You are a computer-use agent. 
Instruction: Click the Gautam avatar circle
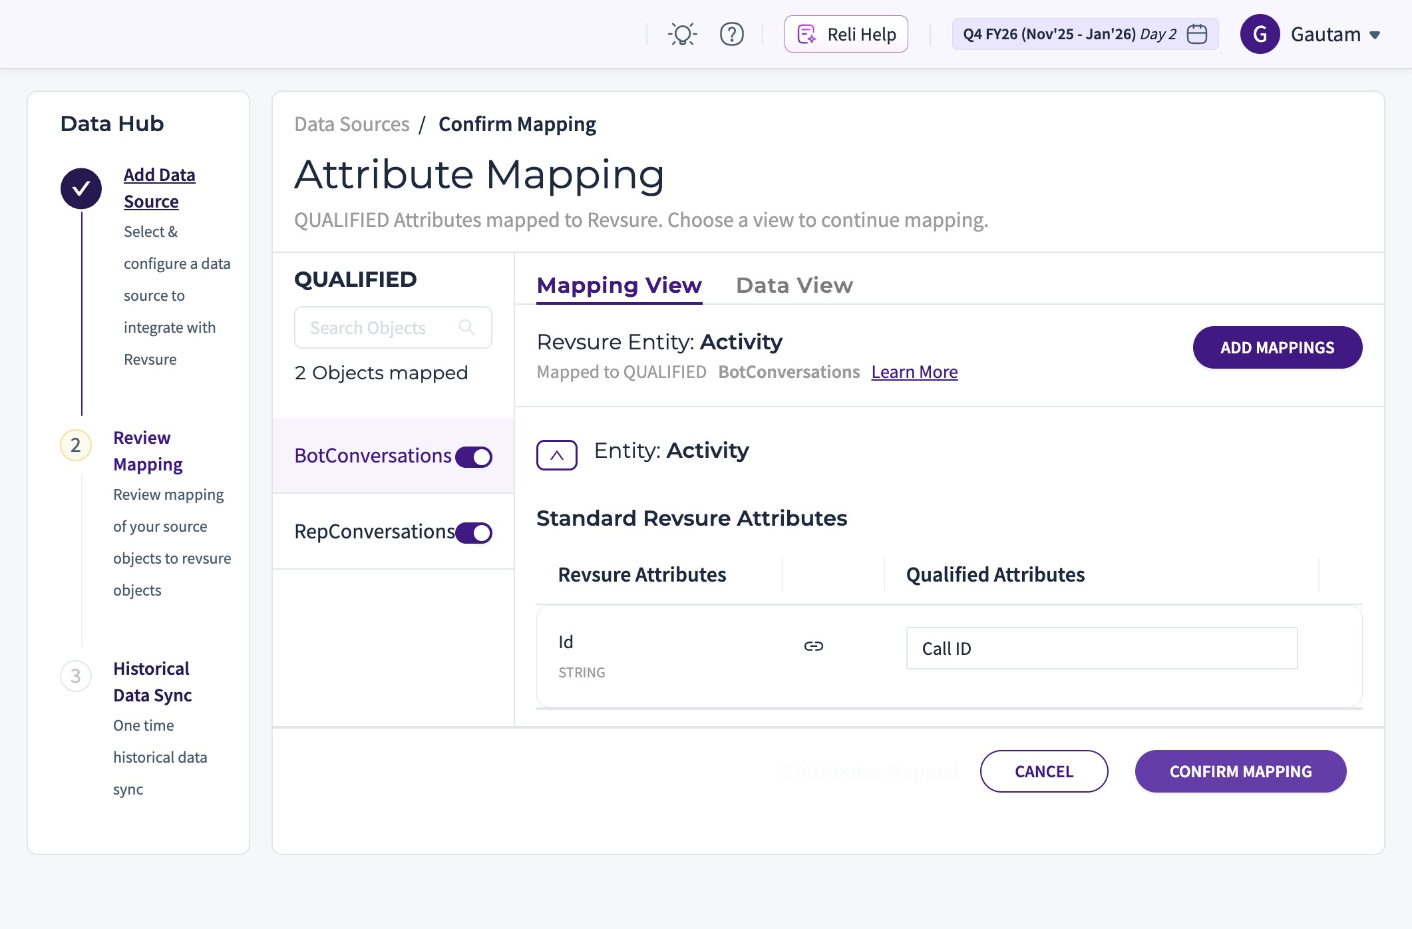pyautogui.click(x=1260, y=34)
